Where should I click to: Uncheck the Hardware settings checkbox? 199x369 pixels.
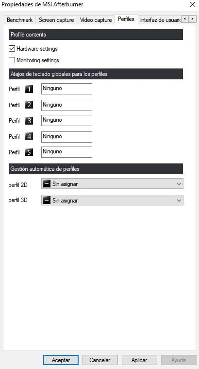click(12, 49)
